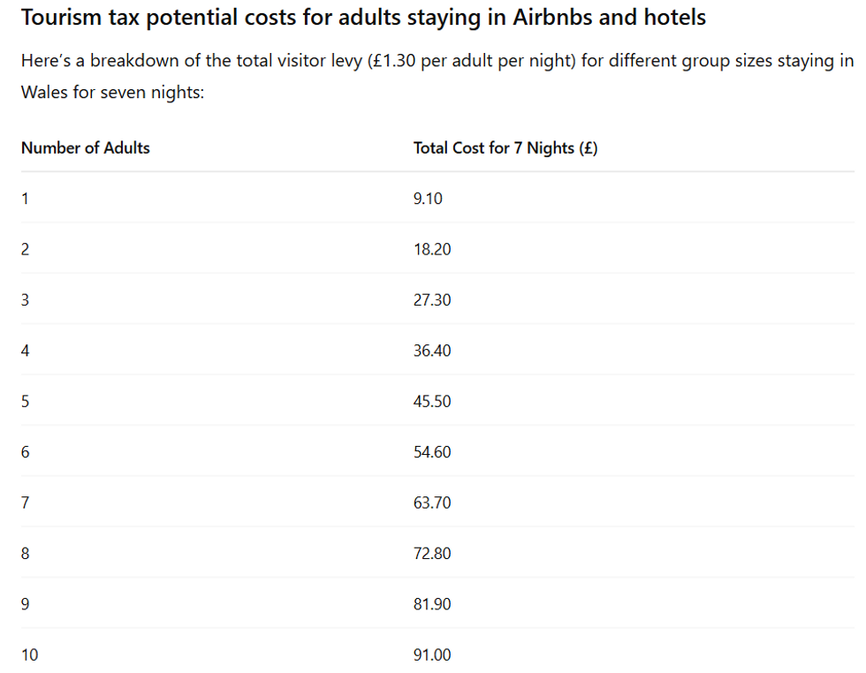This screenshot has width=866, height=673.
Task: Click the 91.00 total cost value
Action: point(431,655)
